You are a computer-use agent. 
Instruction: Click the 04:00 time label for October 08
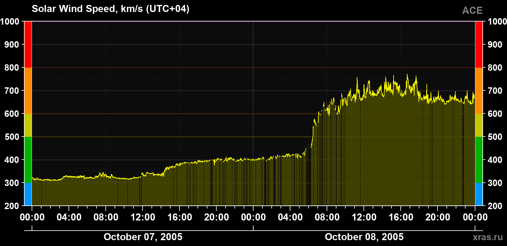290,217
